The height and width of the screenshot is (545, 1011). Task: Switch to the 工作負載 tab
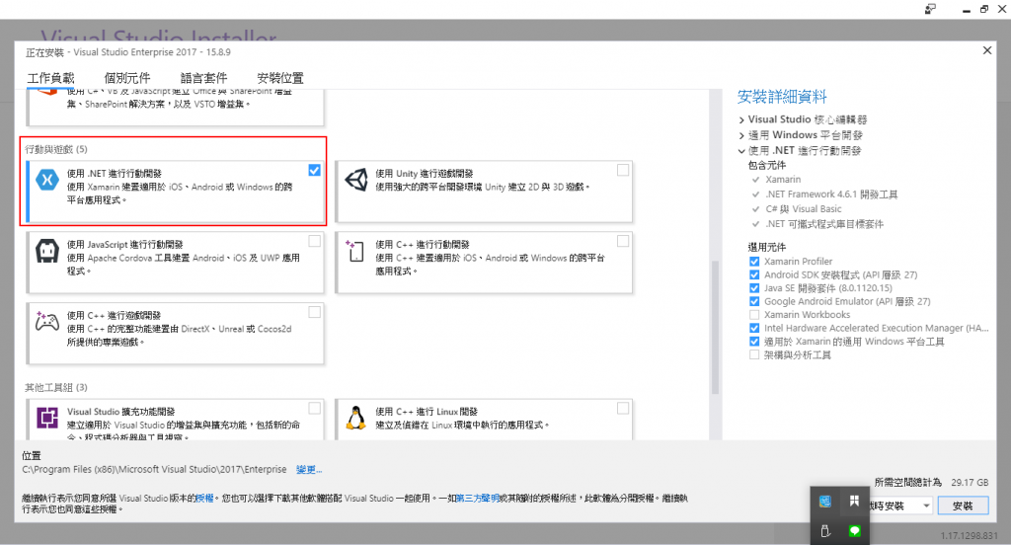click(x=51, y=78)
